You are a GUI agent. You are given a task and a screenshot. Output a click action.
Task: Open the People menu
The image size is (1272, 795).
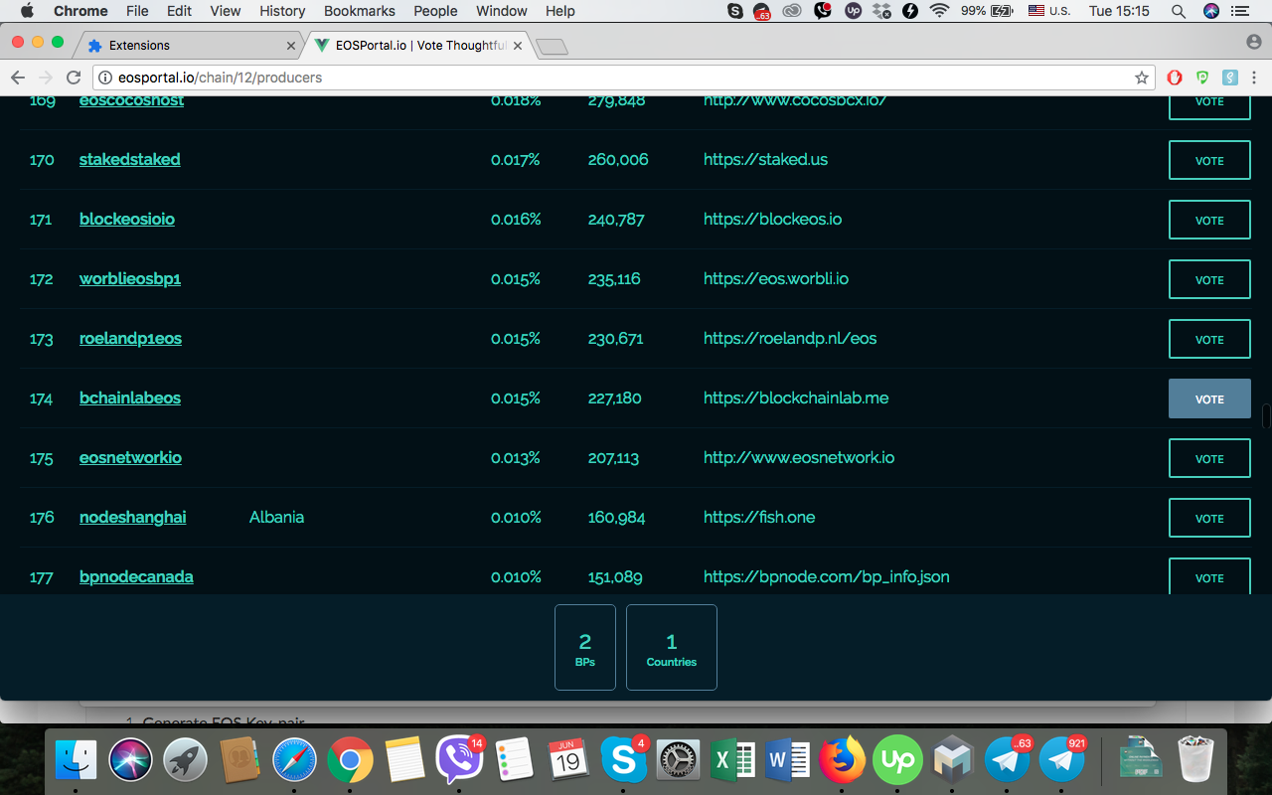(x=435, y=11)
